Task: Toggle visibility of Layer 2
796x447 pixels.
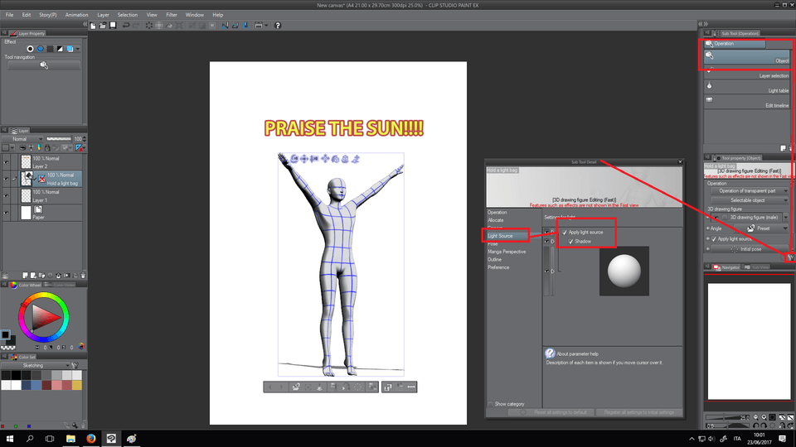Action: click(x=6, y=162)
